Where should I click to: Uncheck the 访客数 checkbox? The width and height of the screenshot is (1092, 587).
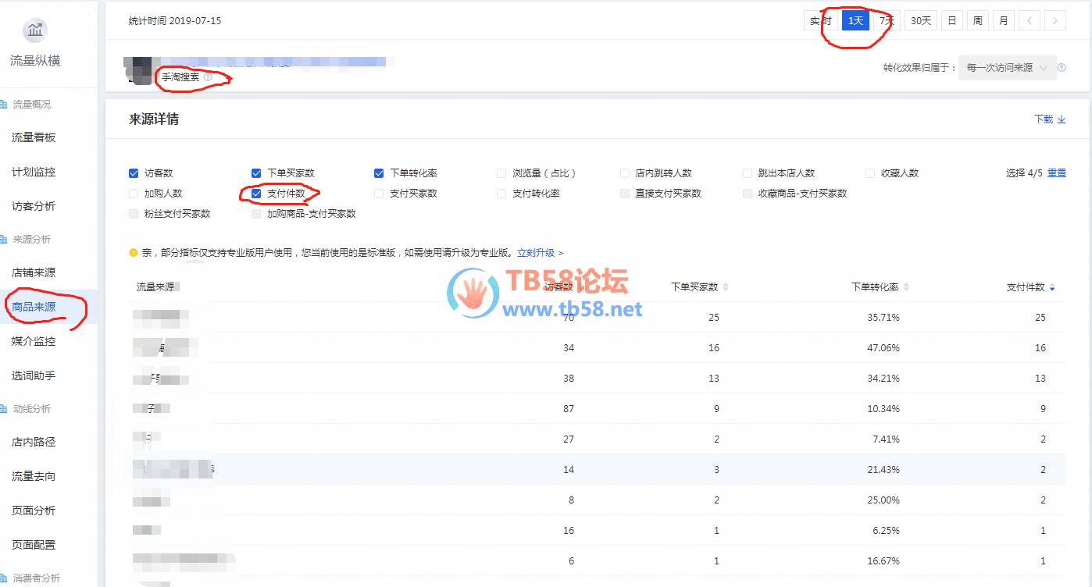click(134, 173)
